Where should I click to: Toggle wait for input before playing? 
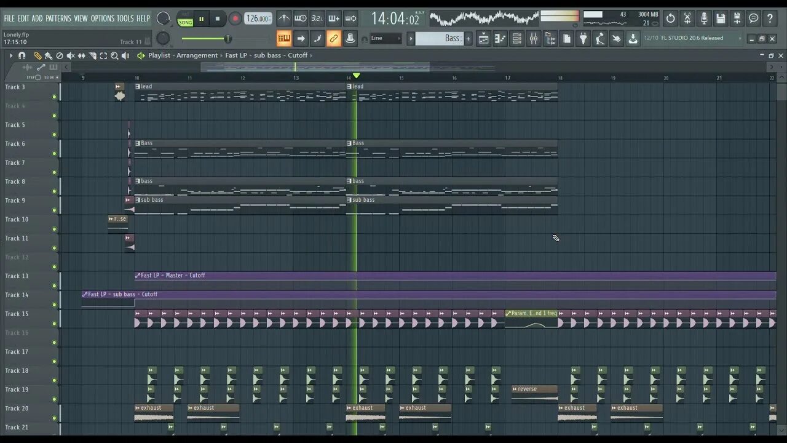301,18
